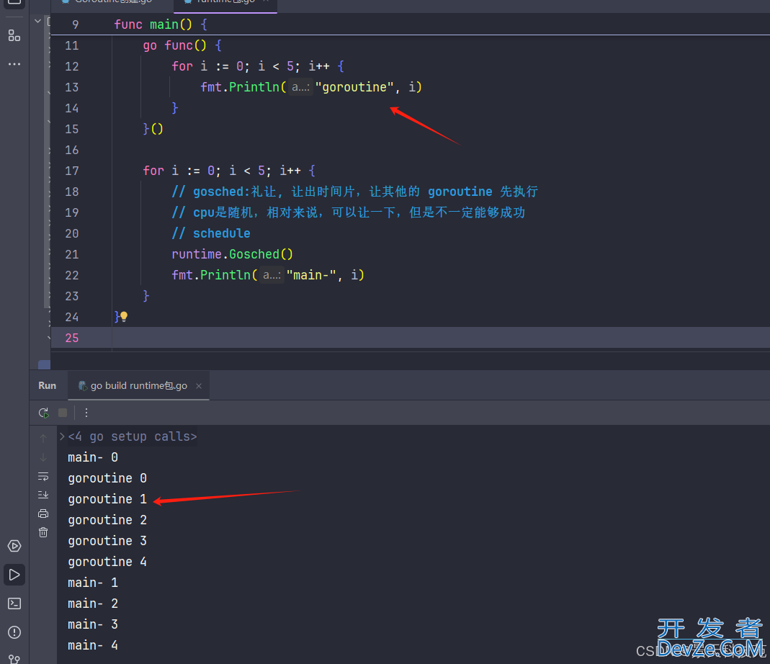Stop the running process

point(63,413)
